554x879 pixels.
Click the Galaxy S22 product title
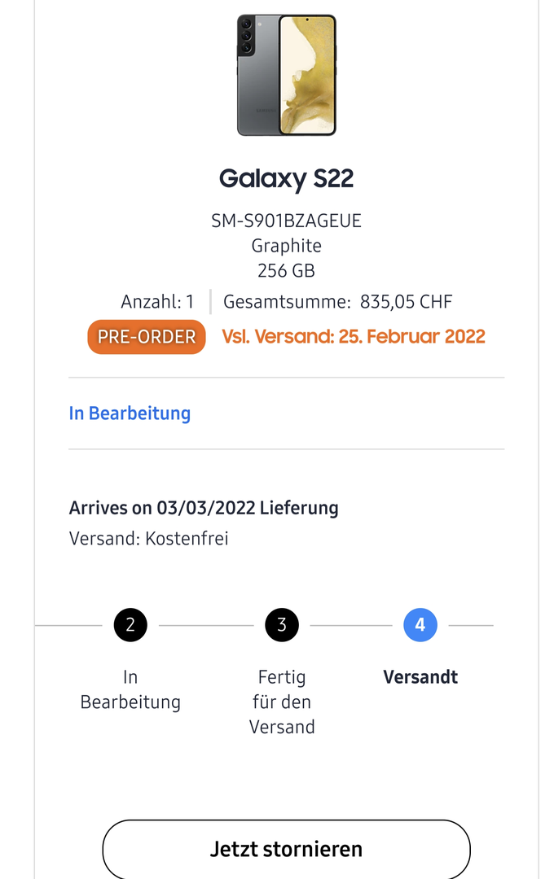point(287,179)
